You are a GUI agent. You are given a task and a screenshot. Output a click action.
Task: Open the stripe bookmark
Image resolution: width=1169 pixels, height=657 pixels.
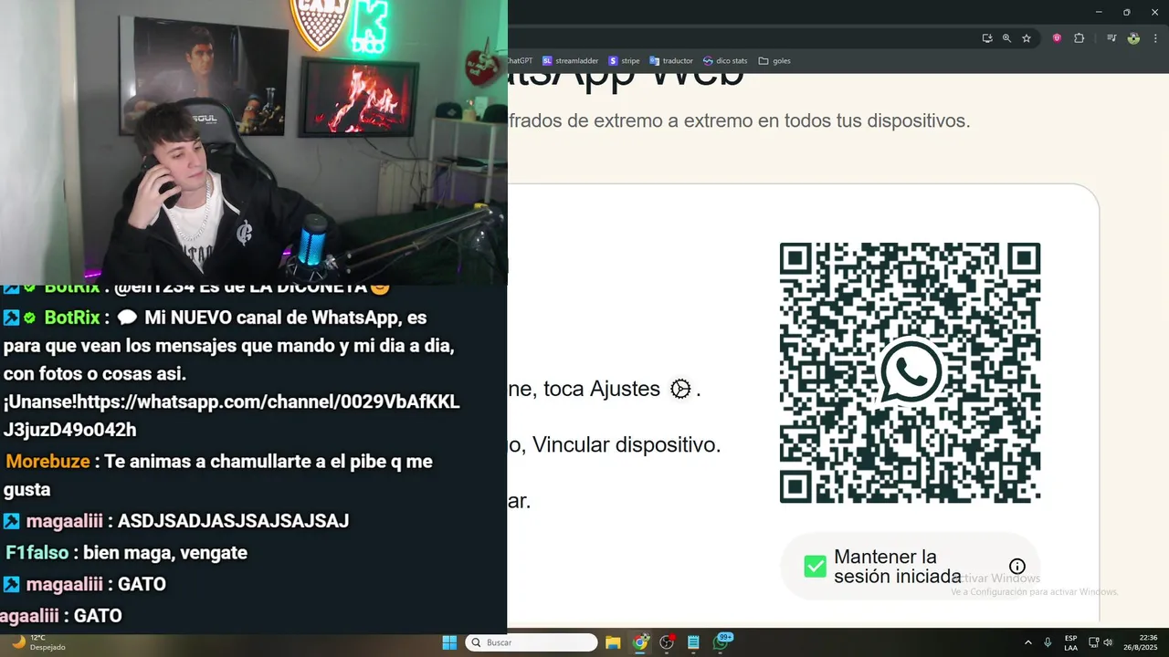624,61
